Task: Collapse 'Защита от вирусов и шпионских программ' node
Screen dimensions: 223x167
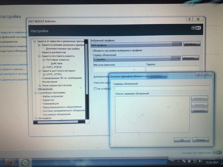Action: 35,41
